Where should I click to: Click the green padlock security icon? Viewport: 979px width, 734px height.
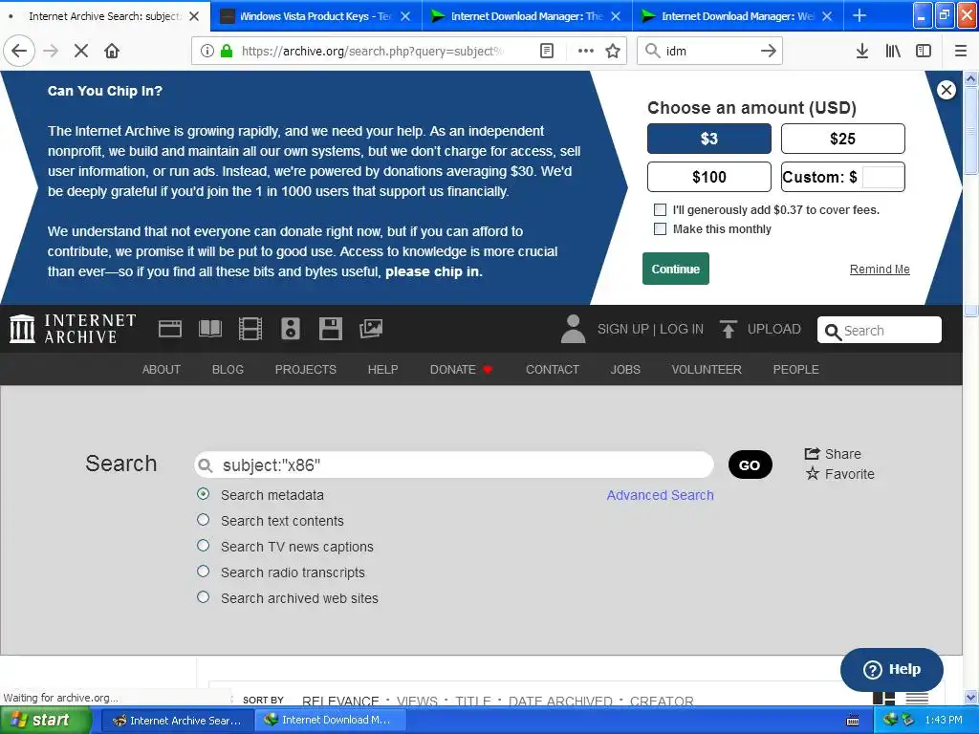227,51
